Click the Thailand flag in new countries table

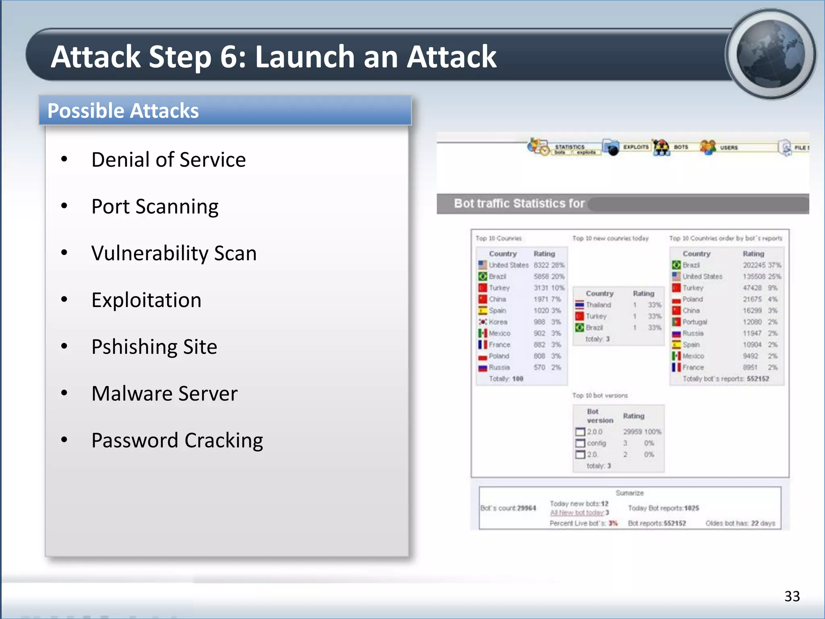tap(579, 305)
